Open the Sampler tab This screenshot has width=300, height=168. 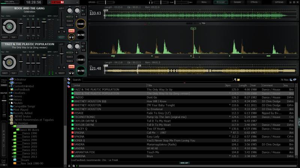[x=237, y=2]
